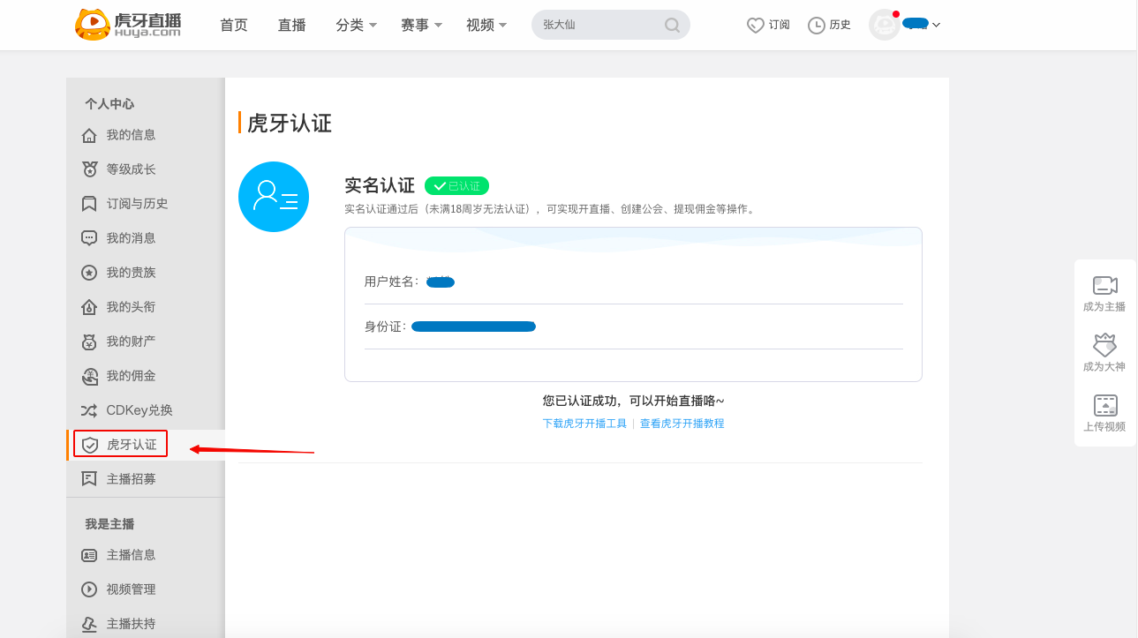Click the 我是主播 section header
Viewport: 1138px width, 638px height.
(109, 524)
